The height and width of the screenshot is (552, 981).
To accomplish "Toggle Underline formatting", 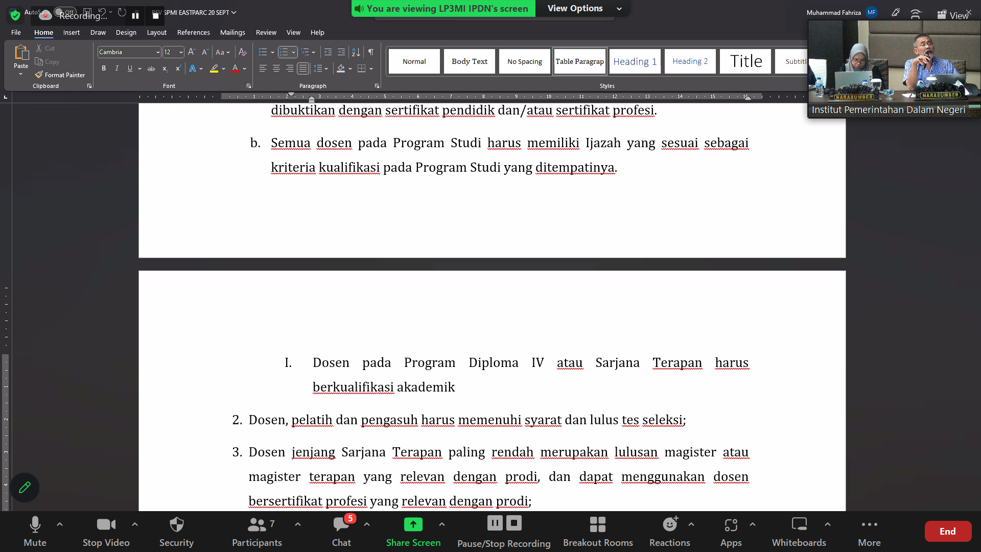I will click(130, 68).
